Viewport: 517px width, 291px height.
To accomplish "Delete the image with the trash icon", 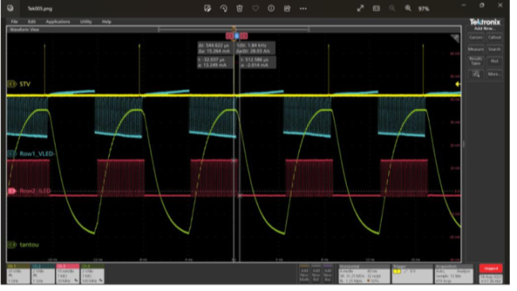I will (x=239, y=9).
